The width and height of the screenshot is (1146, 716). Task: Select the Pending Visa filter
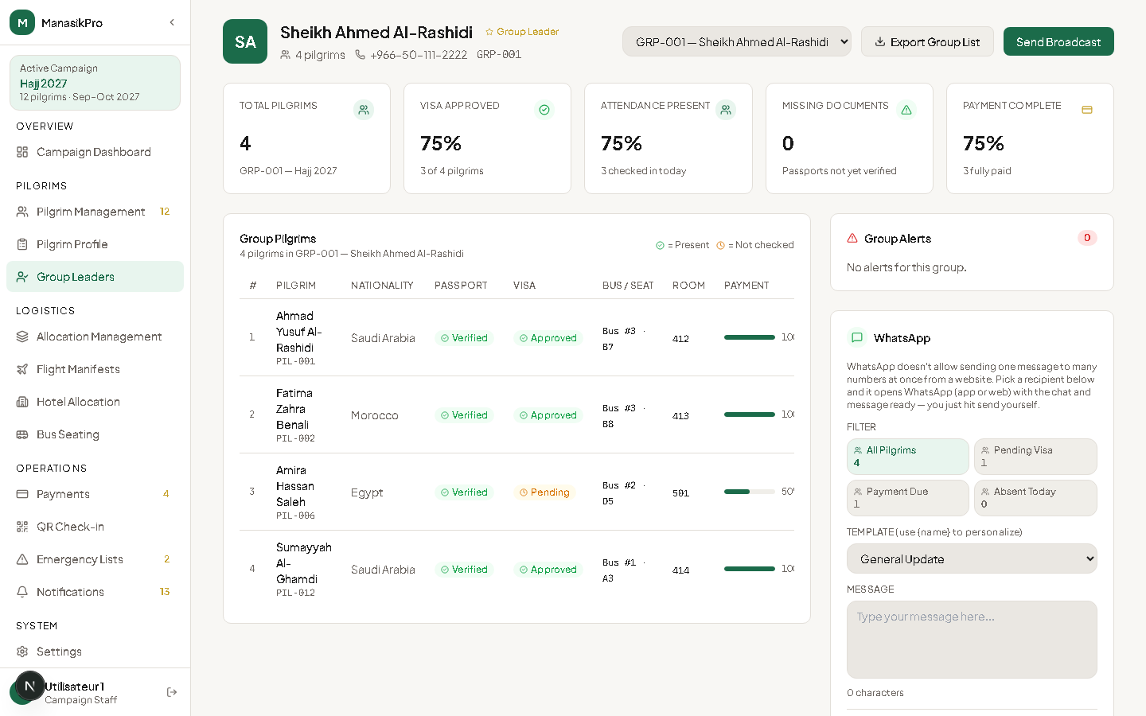[x=1035, y=457]
